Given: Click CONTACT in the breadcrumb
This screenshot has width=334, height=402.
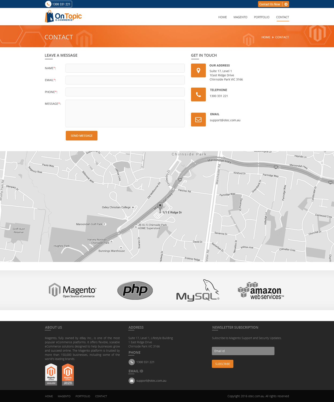Looking at the screenshot, I should click(x=282, y=37).
